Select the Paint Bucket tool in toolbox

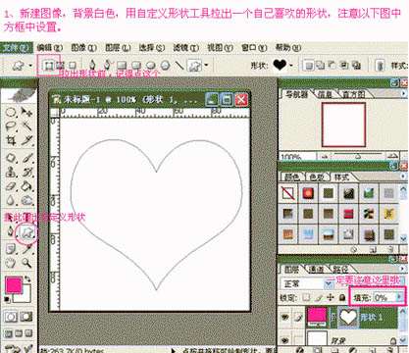pyautogui.click(x=27, y=186)
